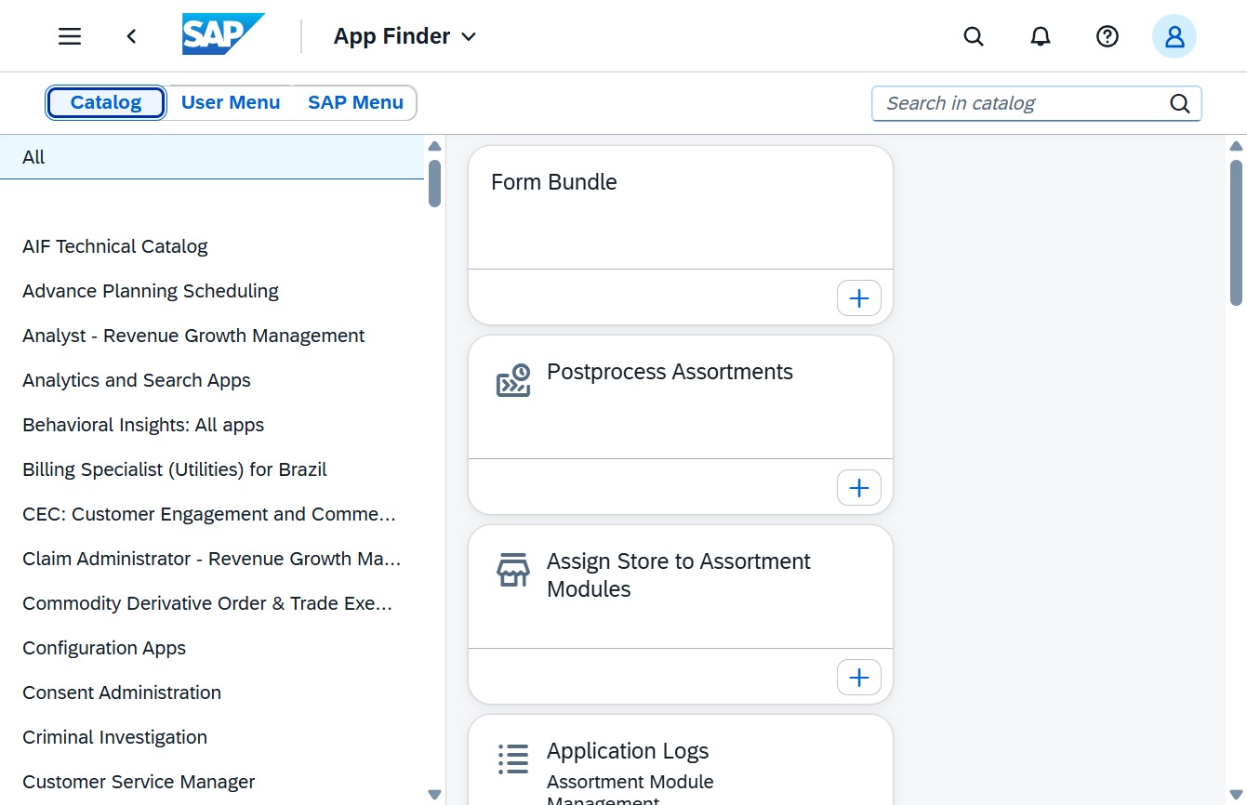Select CEC: Customer Engagement catalog
Viewport: 1247px width, 805px height.
[212, 514]
